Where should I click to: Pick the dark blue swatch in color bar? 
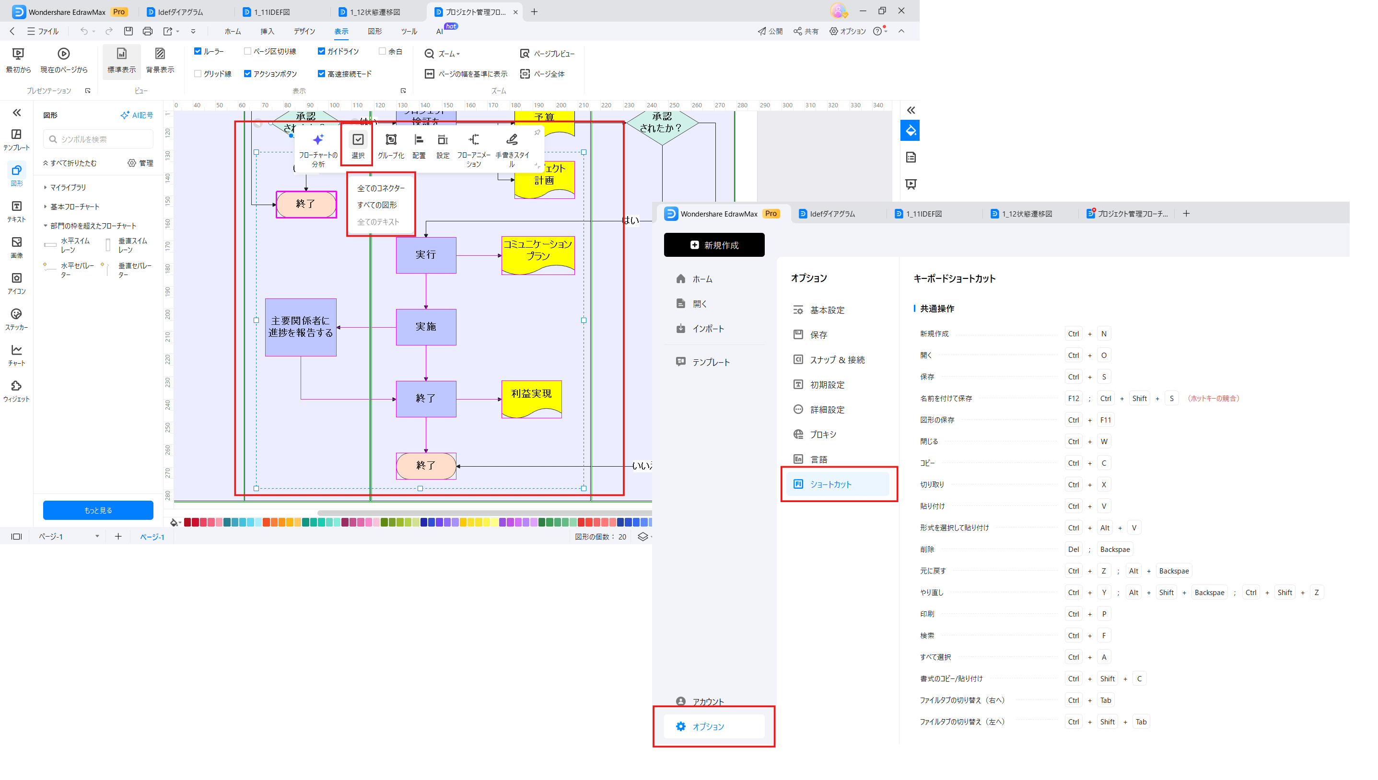pos(423,522)
